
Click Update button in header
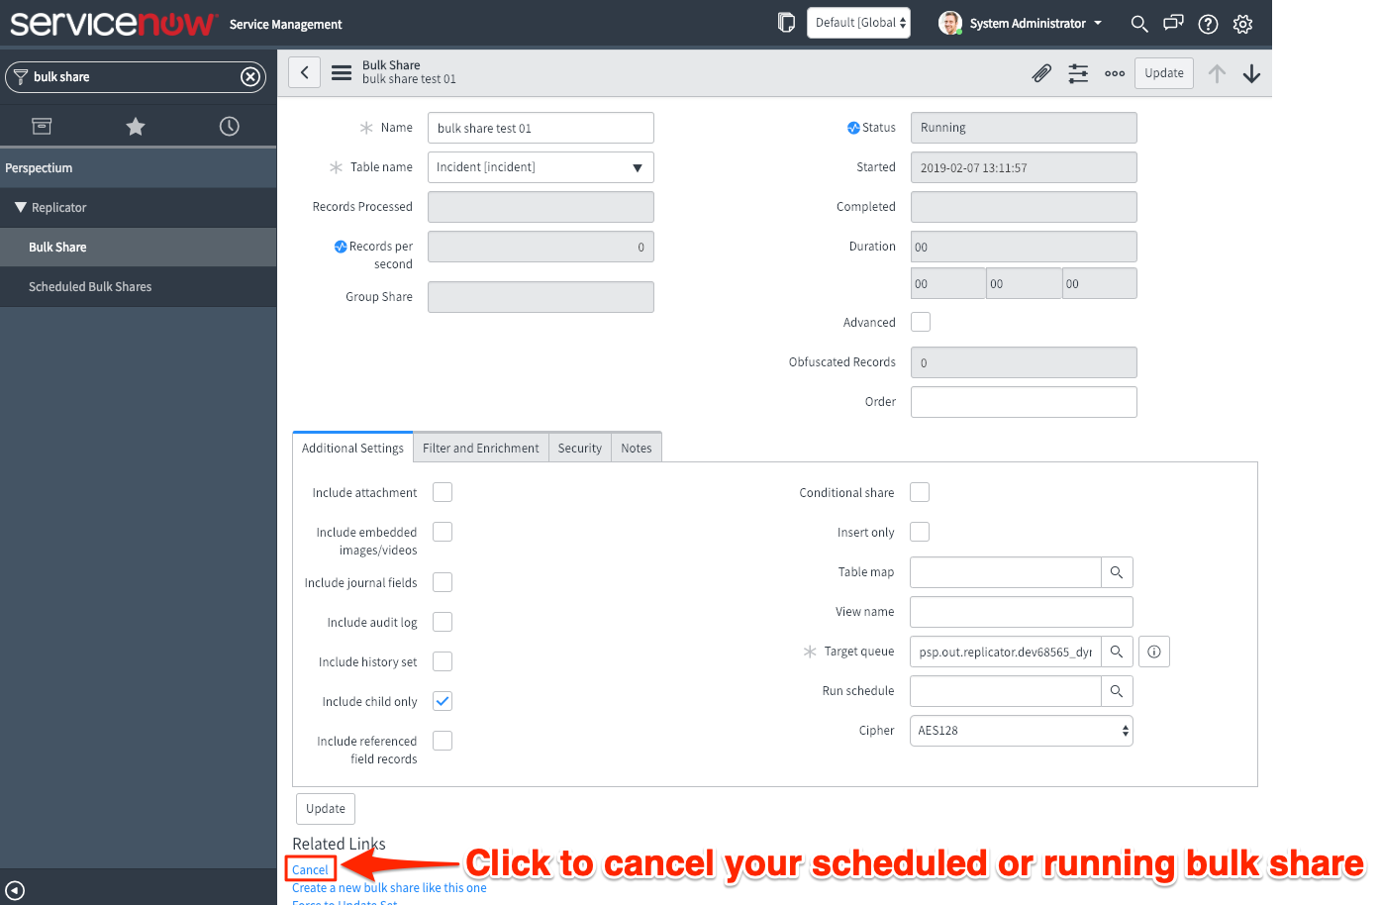click(1164, 73)
